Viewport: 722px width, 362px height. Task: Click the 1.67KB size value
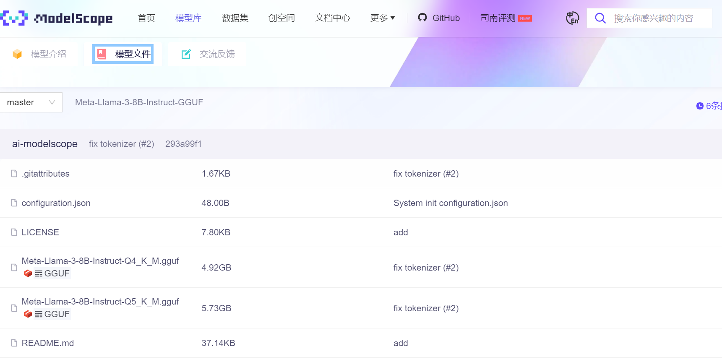[x=216, y=174]
